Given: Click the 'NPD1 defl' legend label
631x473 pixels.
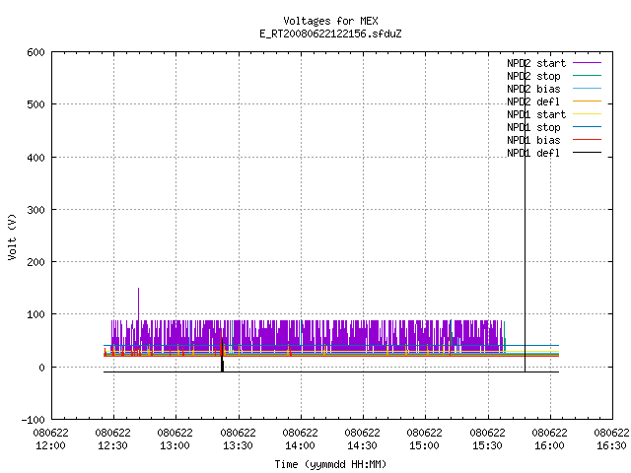Looking at the screenshot, I should pyautogui.click(x=533, y=154).
